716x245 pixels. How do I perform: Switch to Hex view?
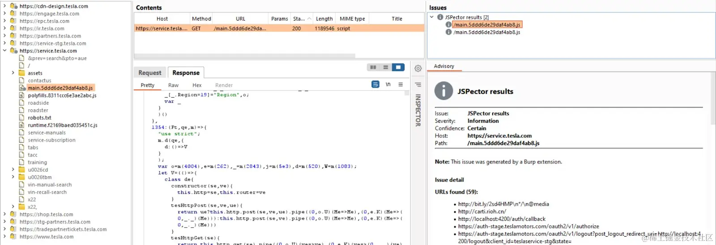pos(197,85)
